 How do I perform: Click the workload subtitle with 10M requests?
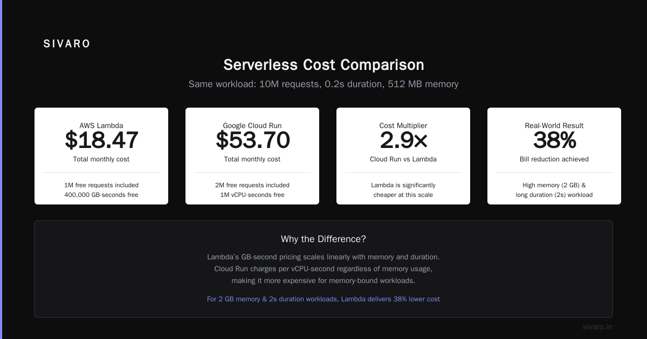[x=323, y=84]
